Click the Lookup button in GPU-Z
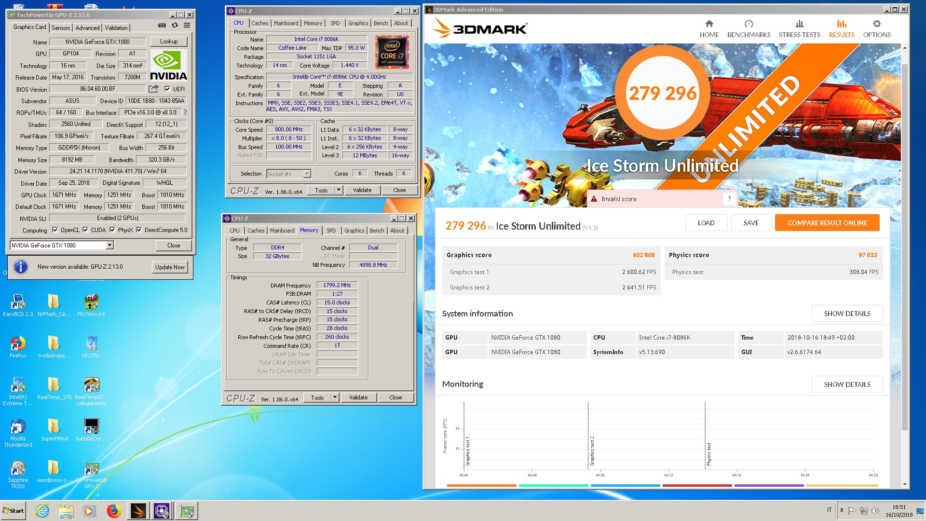Screen dimensions: 926x521 pyautogui.click(x=169, y=41)
